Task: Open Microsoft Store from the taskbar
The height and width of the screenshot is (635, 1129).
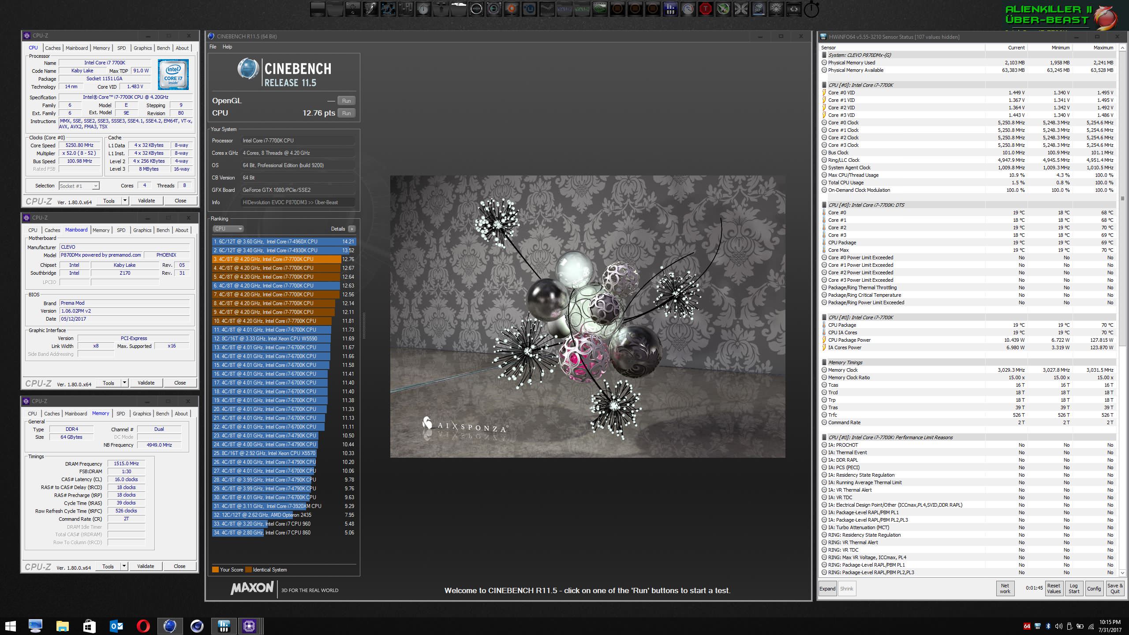Action: 90,626
